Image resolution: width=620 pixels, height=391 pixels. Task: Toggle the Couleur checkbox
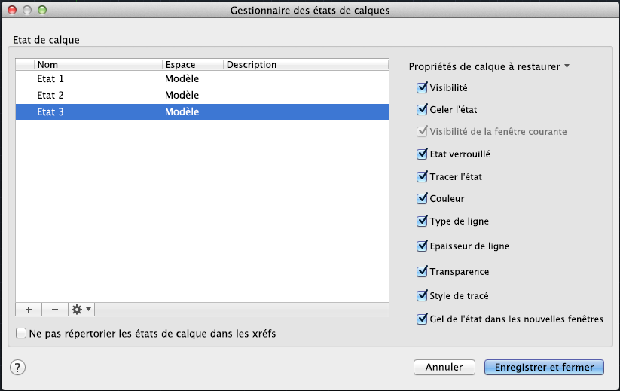422,199
